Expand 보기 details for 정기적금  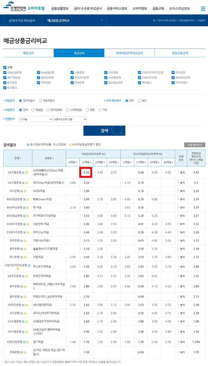(181, 342)
